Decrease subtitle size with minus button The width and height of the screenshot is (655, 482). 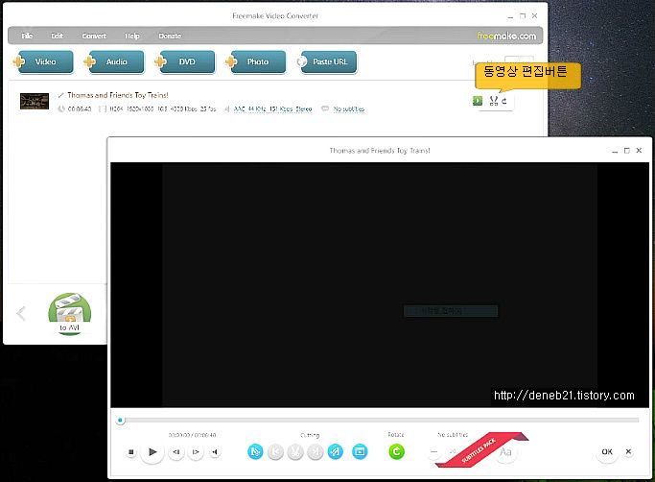(434, 452)
